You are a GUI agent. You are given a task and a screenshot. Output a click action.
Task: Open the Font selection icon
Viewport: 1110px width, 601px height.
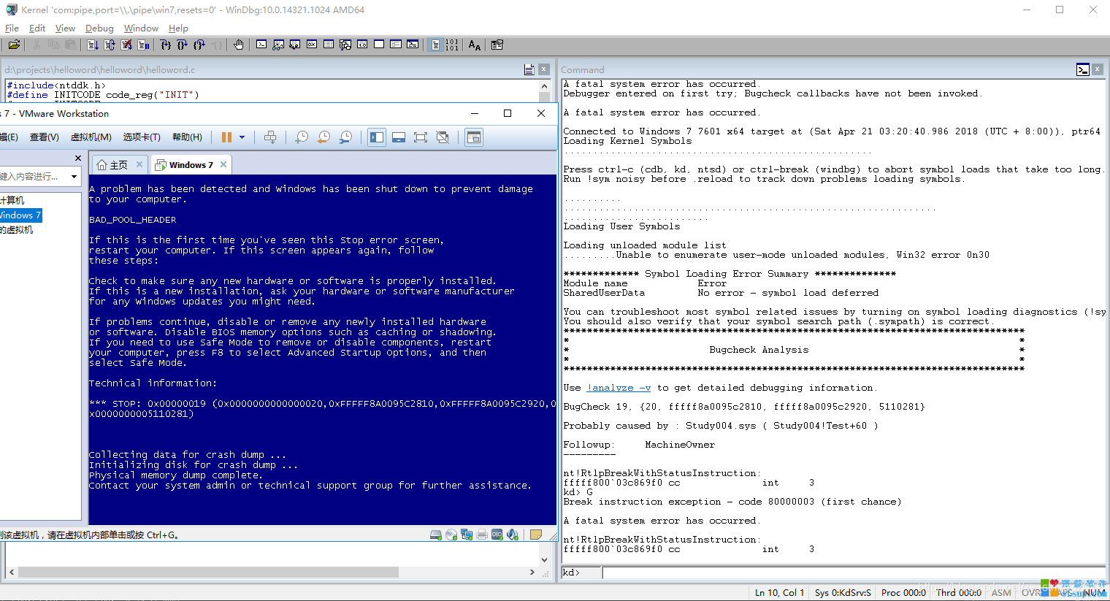(x=475, y=45)
